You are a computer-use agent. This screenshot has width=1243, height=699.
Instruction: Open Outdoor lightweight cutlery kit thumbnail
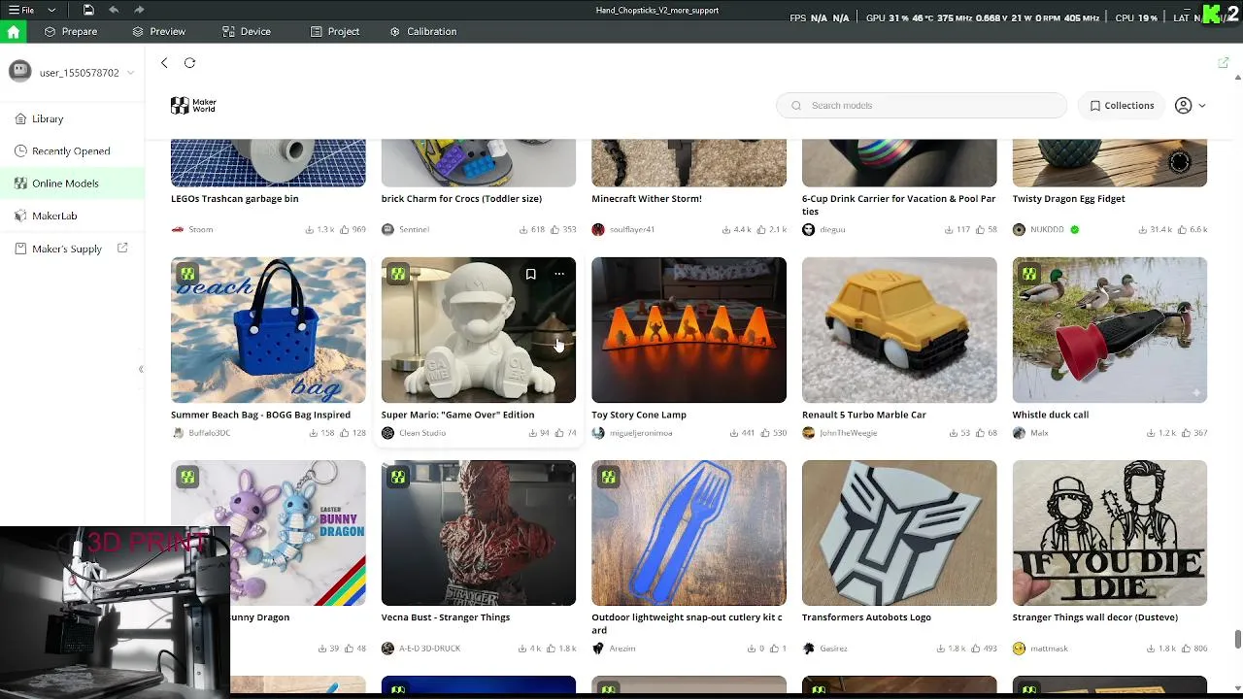click(689, 533)
